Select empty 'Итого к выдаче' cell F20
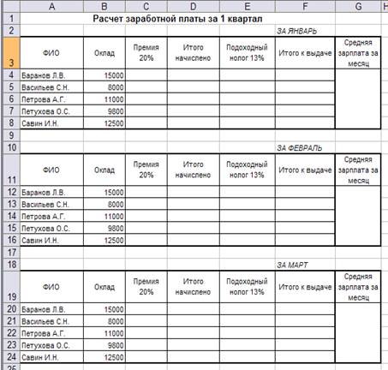The image size is (388, 370). (x=305, y=309)
